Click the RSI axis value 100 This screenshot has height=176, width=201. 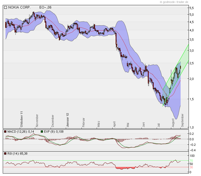[192, 156]
